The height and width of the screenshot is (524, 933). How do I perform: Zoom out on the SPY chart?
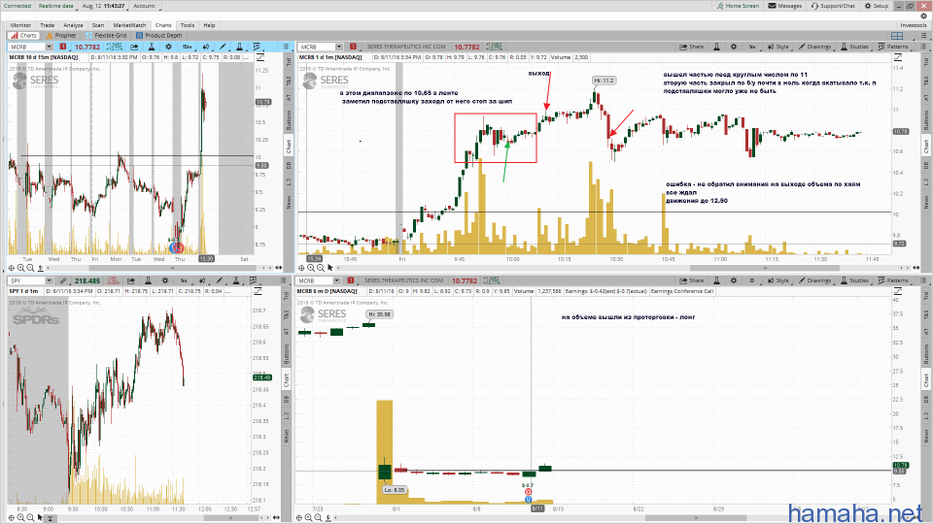(x=30, y=517)
